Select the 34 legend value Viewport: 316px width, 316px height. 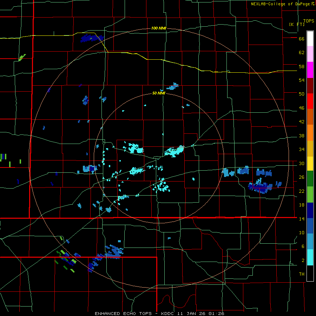click(x=302, y=149)
